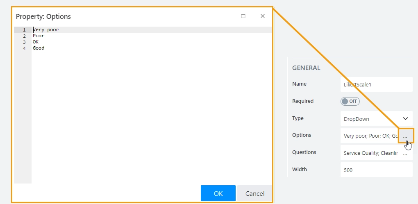Toggle the Required switch on

350,102
